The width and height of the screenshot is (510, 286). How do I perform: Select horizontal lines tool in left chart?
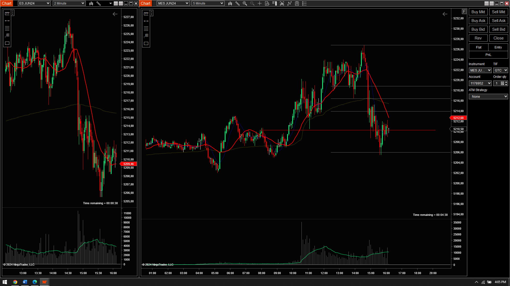click(x=7, y=28)
